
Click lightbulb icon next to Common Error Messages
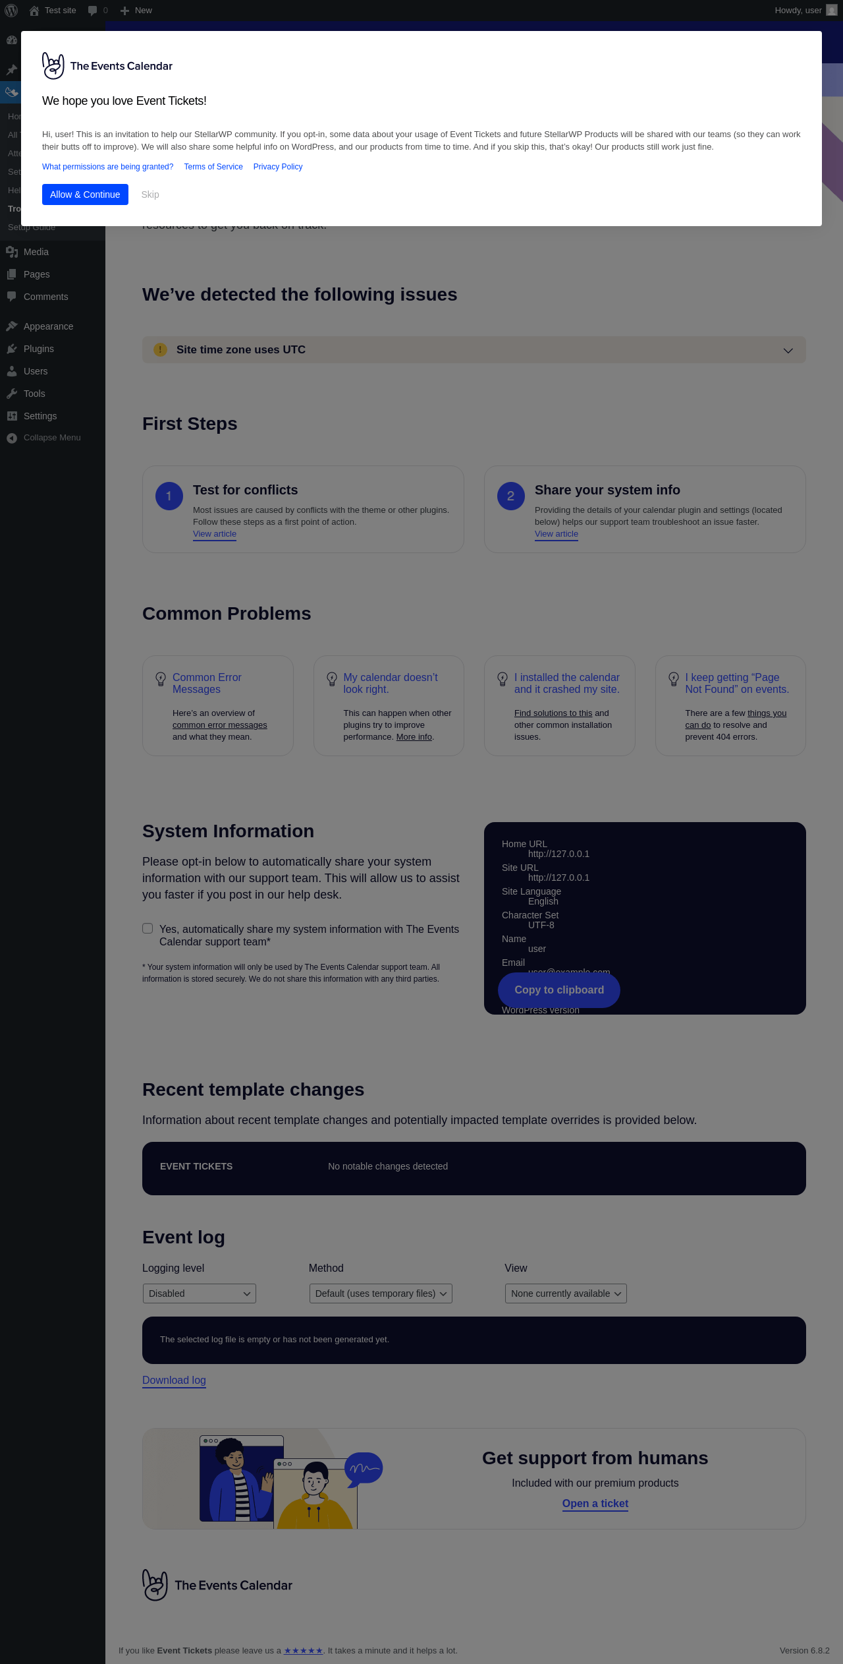(x=160, y=679)
